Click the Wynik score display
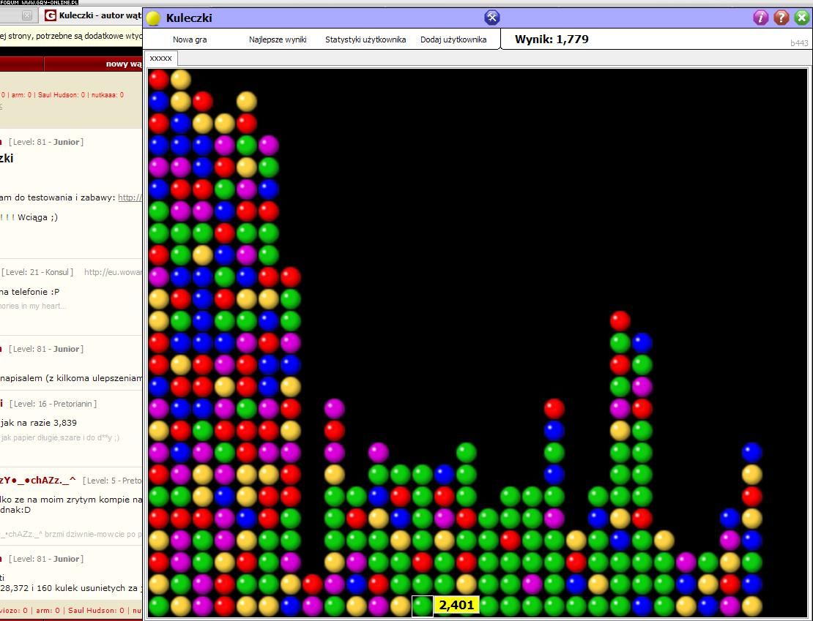 point(552,39)
